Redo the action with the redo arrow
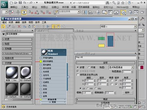Viewport: 147px width, 110px height. click(31, 3)
